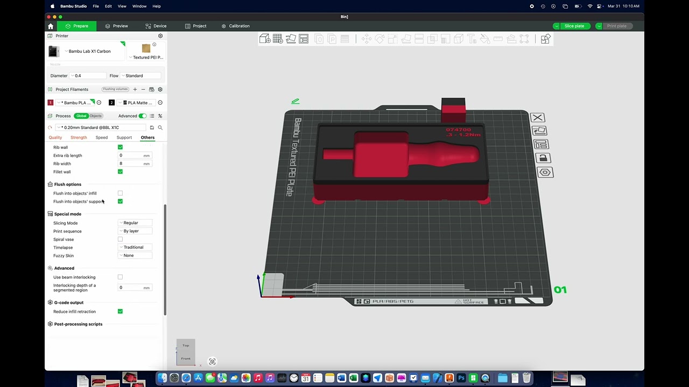
Task: Enable the Spiral vase checkbox
Action: coord(120,239)
